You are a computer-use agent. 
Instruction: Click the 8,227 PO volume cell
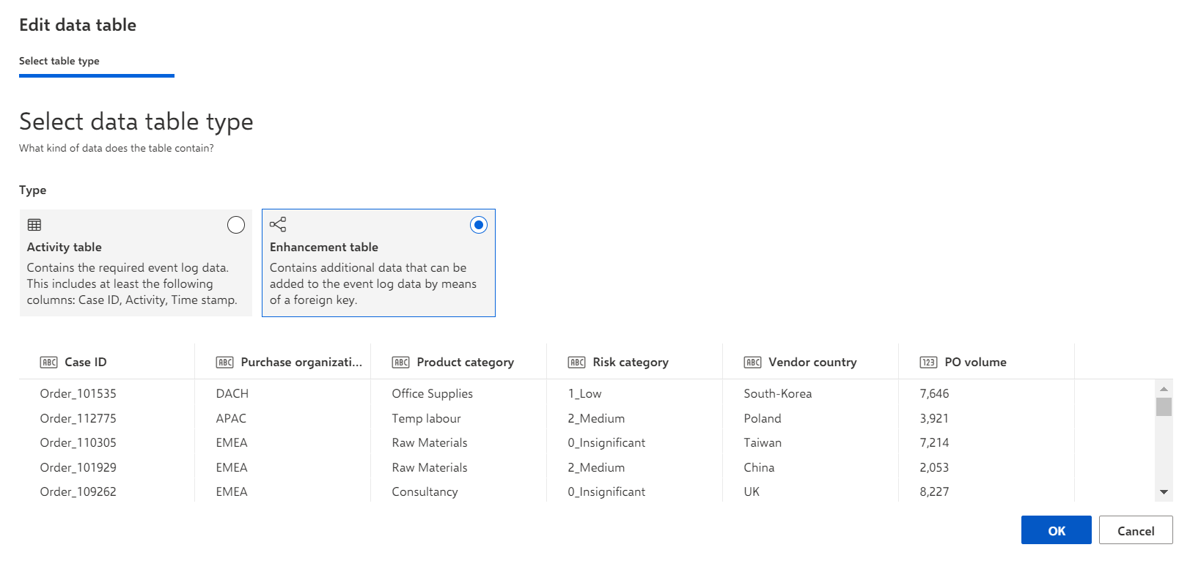(x=934, y=492)
